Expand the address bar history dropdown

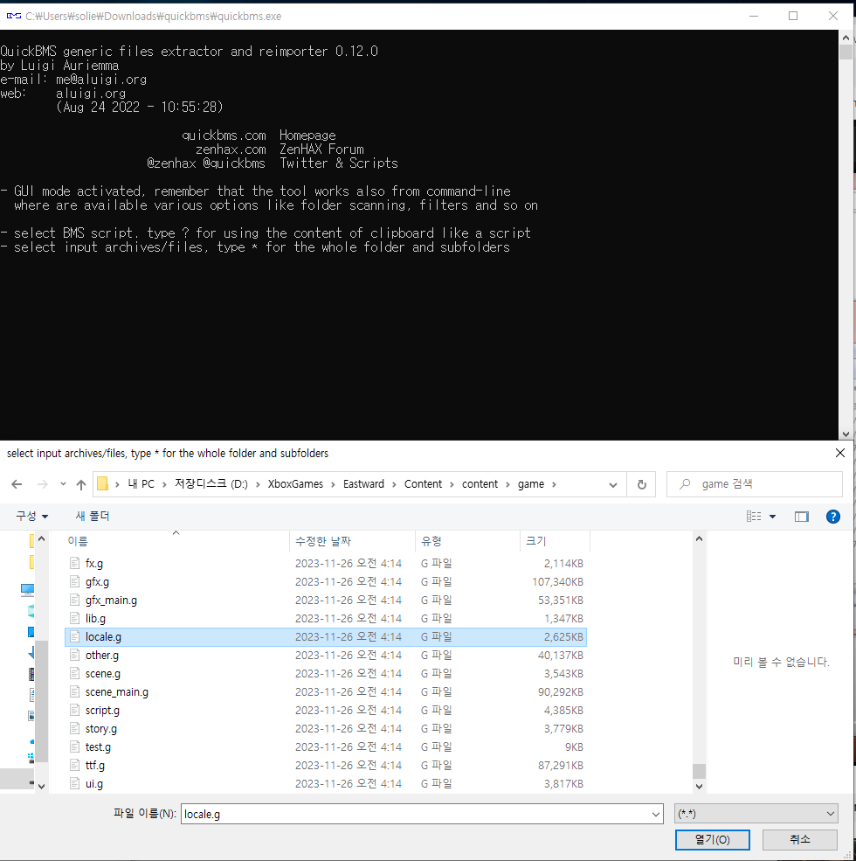(x=613, y=485)
